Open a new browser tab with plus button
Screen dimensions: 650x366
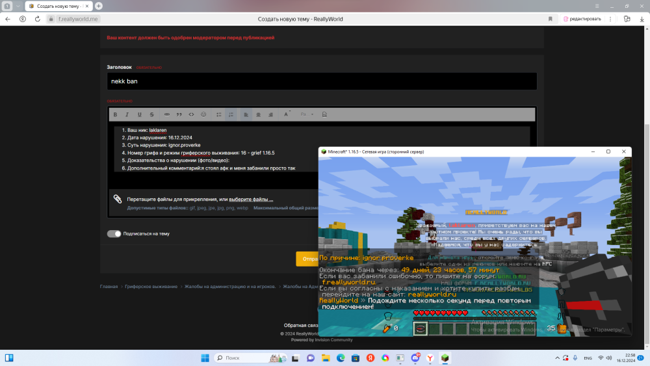point(99,7)
